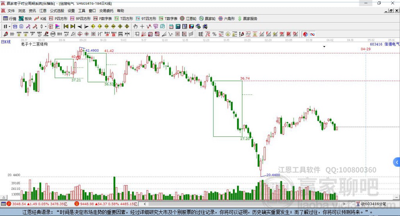Jump to last bar with skip-end arrow
The height and width of the screenshot is (216, 400).
(73, 26)
